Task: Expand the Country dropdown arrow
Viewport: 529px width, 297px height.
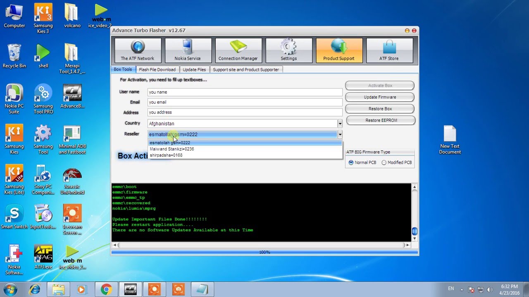Action: pyautogui.click(x=340, y=123)
